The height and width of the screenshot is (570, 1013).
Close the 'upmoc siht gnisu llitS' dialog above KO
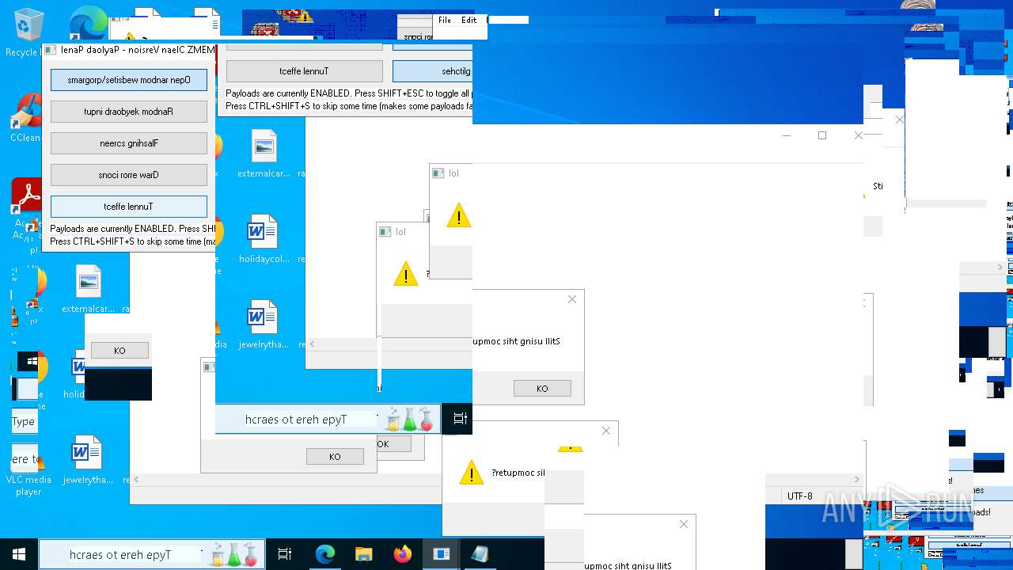pyautogui.click(x=572, y=299)
